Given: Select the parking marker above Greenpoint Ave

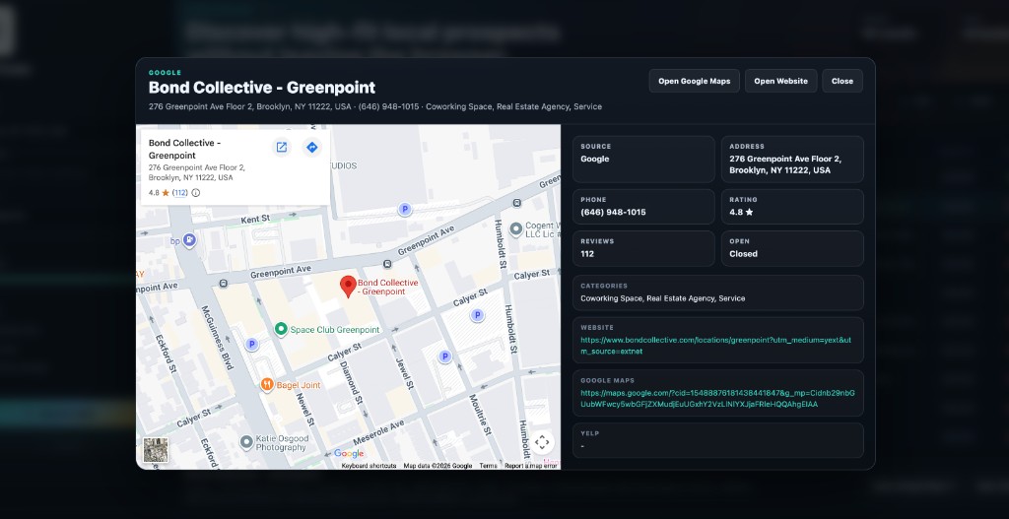Looking at the screenshot, I should [x=404, y=209].
